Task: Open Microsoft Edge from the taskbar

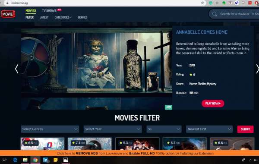Action: point(15,160)
